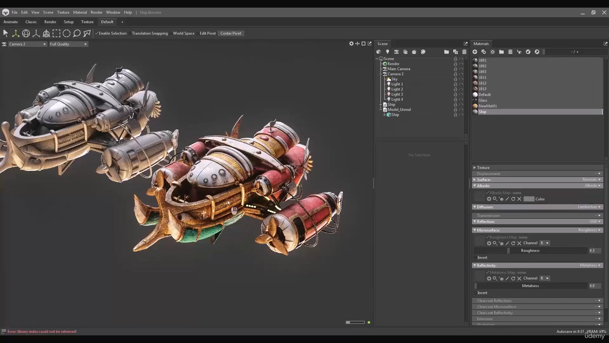Click the Duplicate material icon in Materials panel
This screenshot has height=343, width=609.
[483, 51]
